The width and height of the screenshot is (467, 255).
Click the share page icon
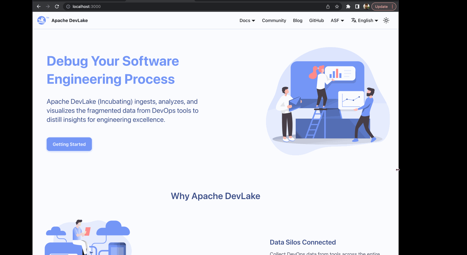(328, 6)
